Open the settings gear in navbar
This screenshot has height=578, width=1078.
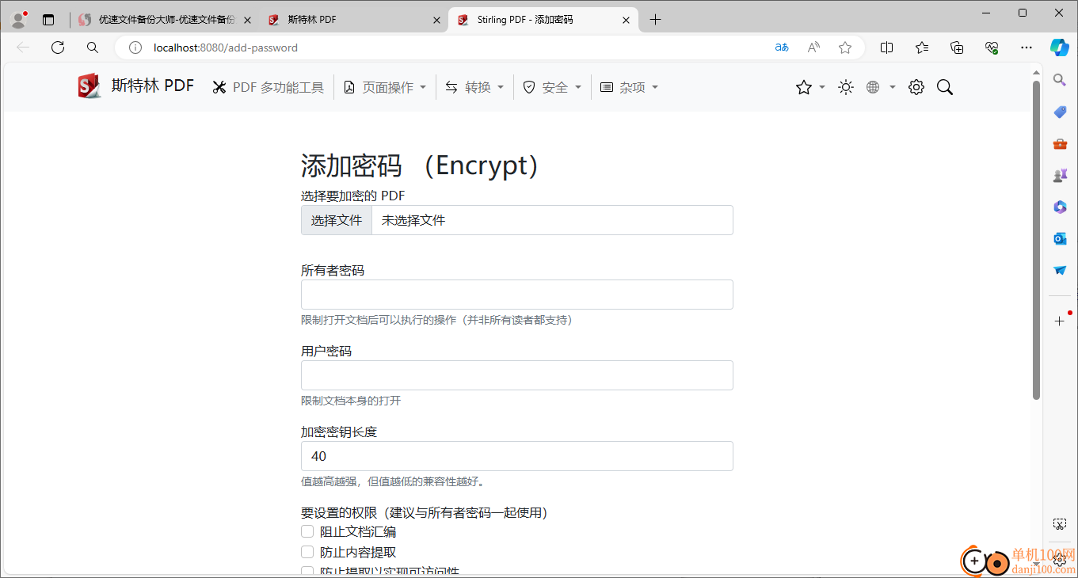coord(916,87)
